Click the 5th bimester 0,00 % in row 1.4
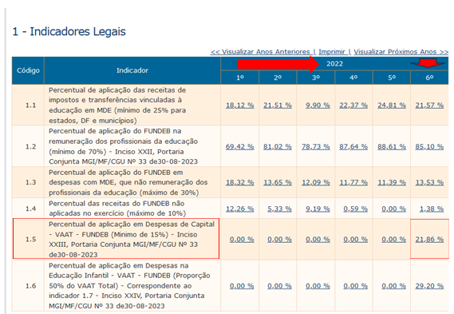 tap(393, 209)
